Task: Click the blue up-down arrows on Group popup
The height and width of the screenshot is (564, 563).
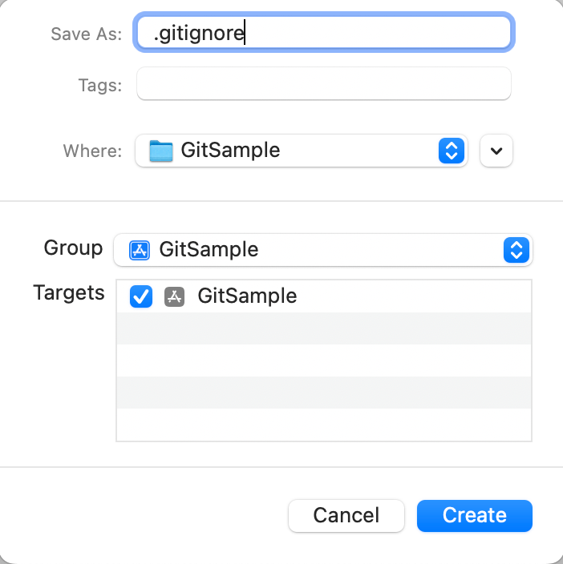Action: 516,250
